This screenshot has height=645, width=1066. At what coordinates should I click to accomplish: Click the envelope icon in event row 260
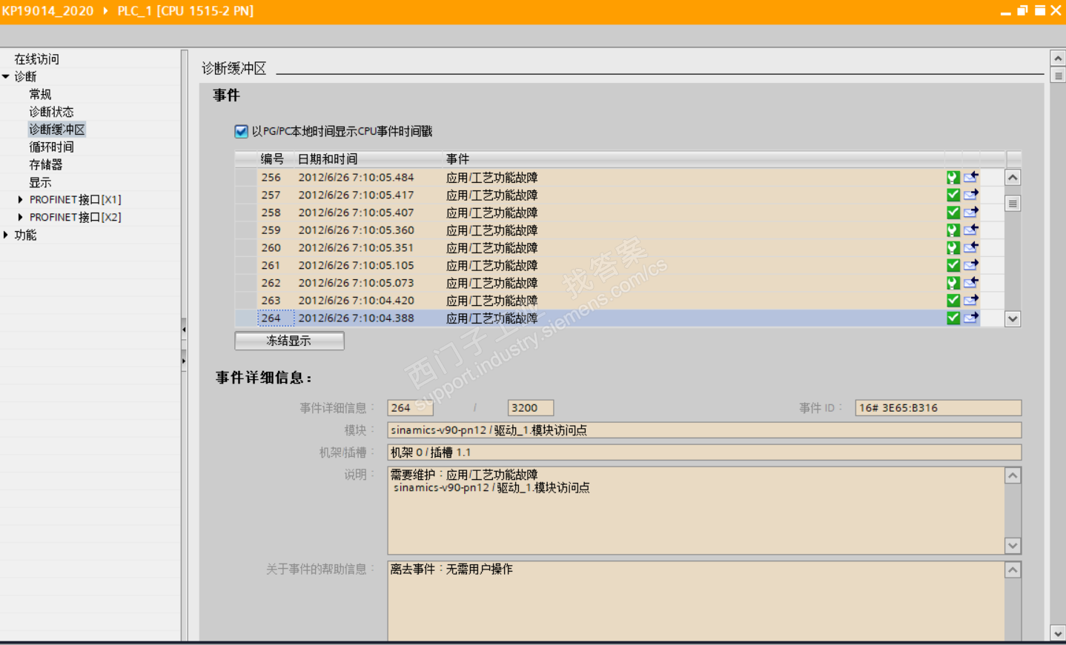click(971, 248)
